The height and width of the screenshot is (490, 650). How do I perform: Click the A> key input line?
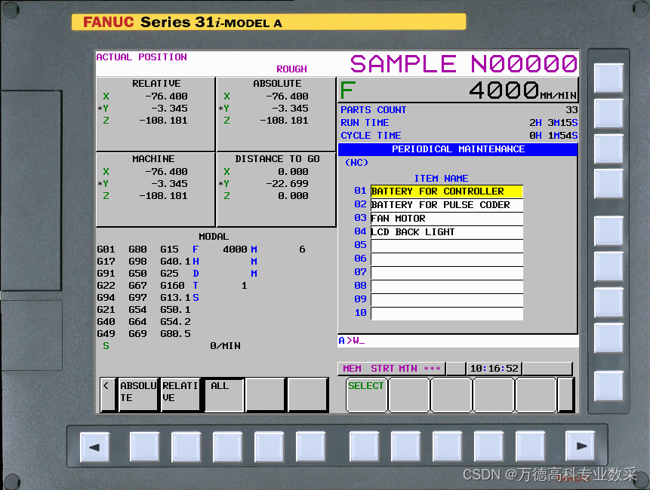click(x=458, y=341)
